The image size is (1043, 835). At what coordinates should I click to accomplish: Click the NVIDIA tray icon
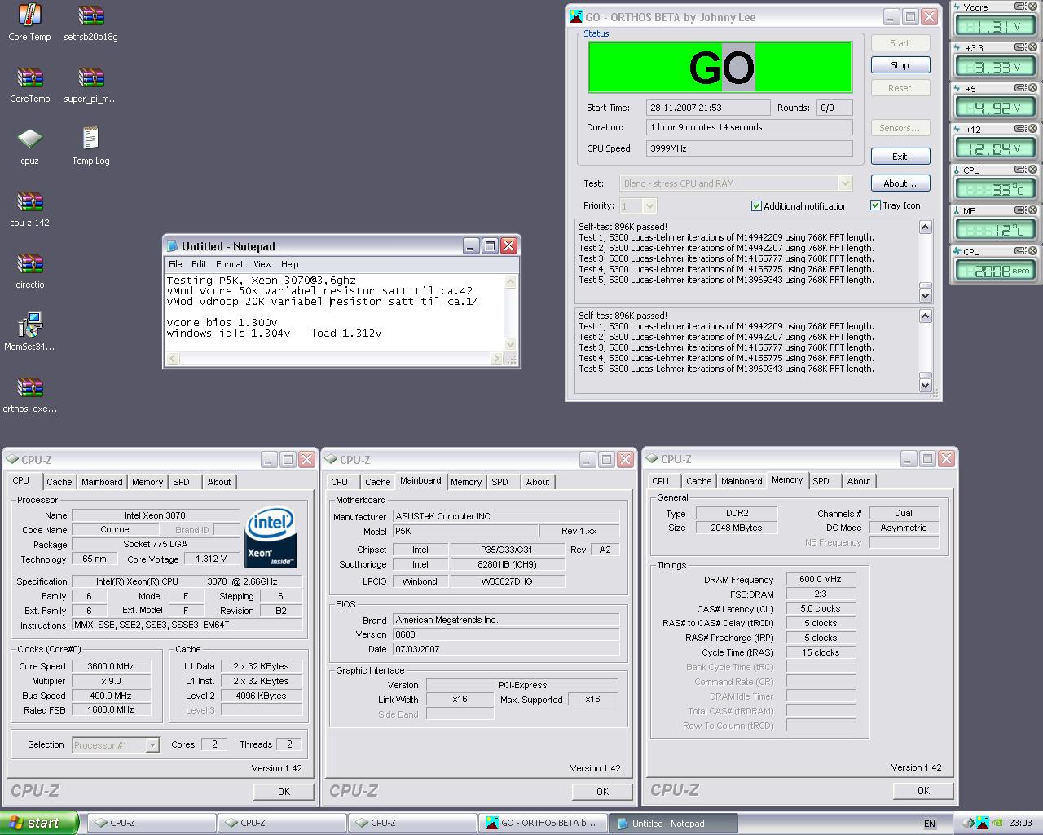[998, 823]
